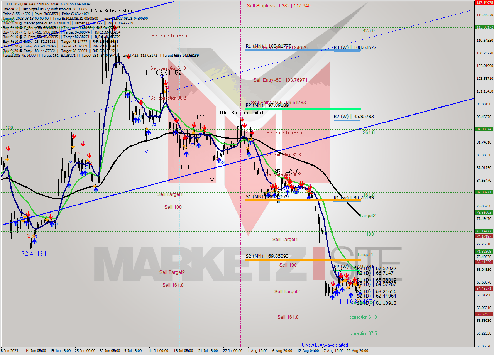Screen dimensions: 494x355
Task: Click the current price 64.45271 tag
Action: (x=484, y=288)
